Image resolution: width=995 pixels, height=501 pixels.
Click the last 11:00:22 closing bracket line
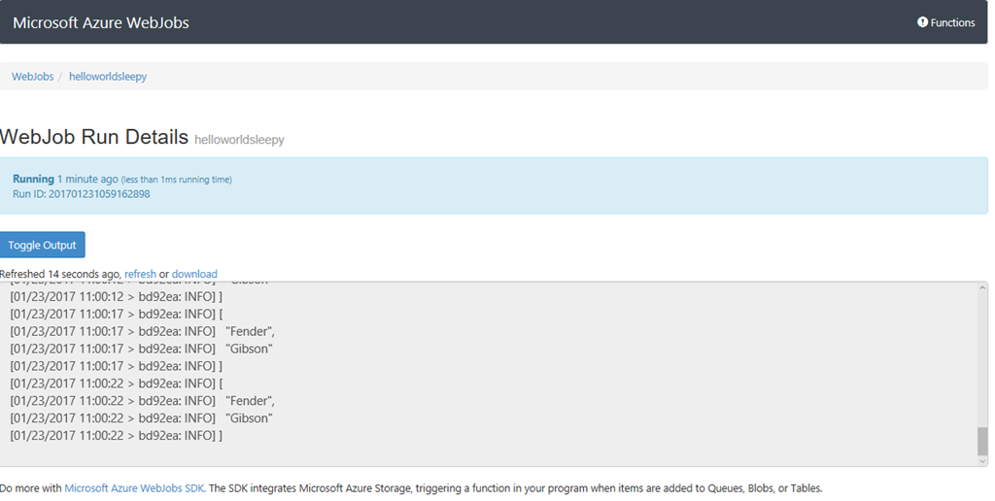[x=117, y=436]
